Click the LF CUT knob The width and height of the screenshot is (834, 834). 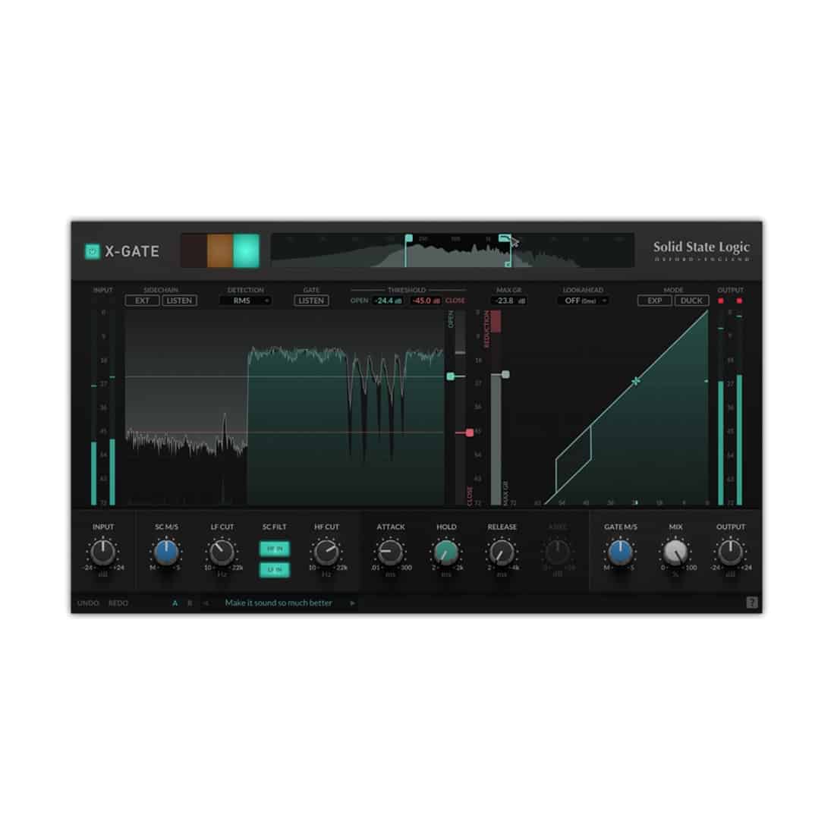222,552
